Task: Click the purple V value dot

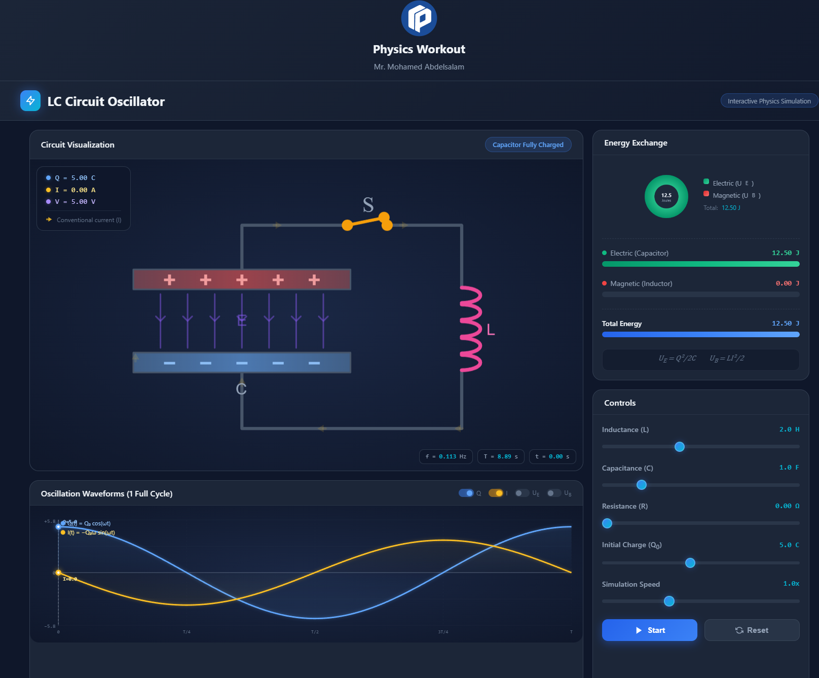Action: pos(48,202)
